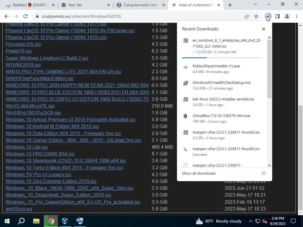
Task: Click the downloads popup scrollbar thumb
Action: [x=269, y=69]
